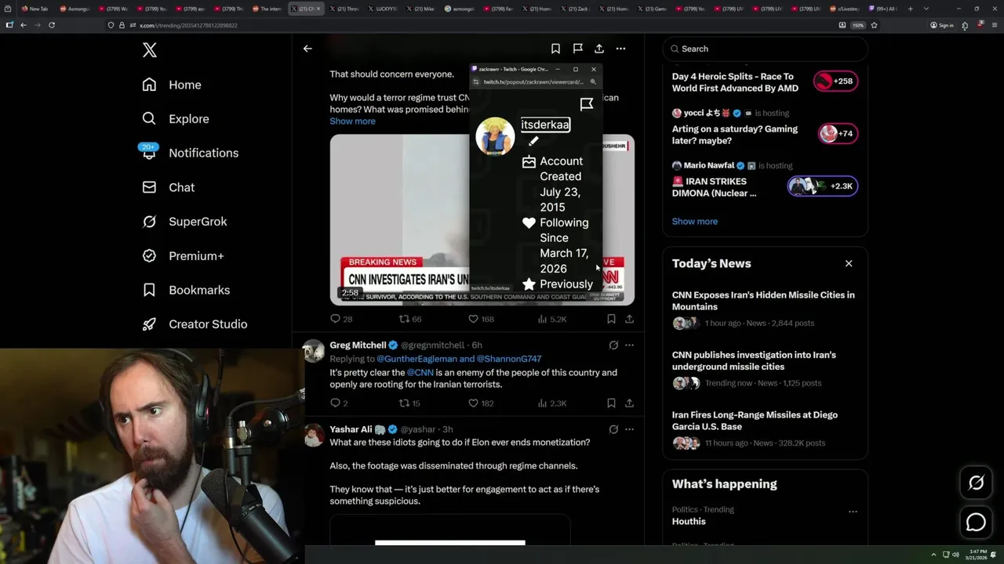Open the floating Grok button
1004x564 pixels.
coord(976,483)
